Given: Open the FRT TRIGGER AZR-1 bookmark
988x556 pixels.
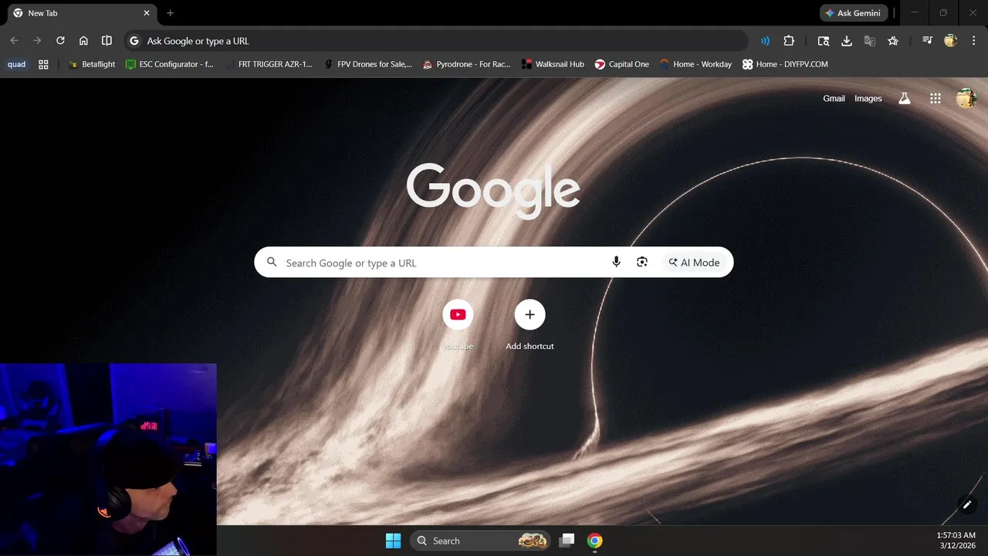Looking at the screenshot, I should [x=269, y=64].
